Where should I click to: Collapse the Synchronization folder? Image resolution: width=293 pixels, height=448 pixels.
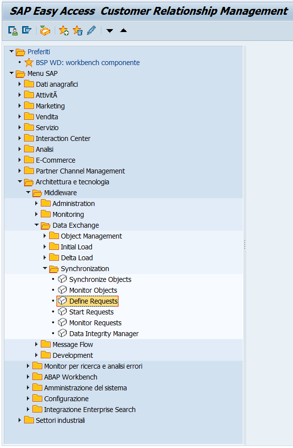pos(45,268)
